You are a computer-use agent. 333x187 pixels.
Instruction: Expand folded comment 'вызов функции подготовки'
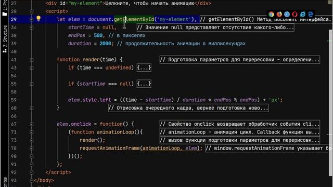[x=240, y=140]
